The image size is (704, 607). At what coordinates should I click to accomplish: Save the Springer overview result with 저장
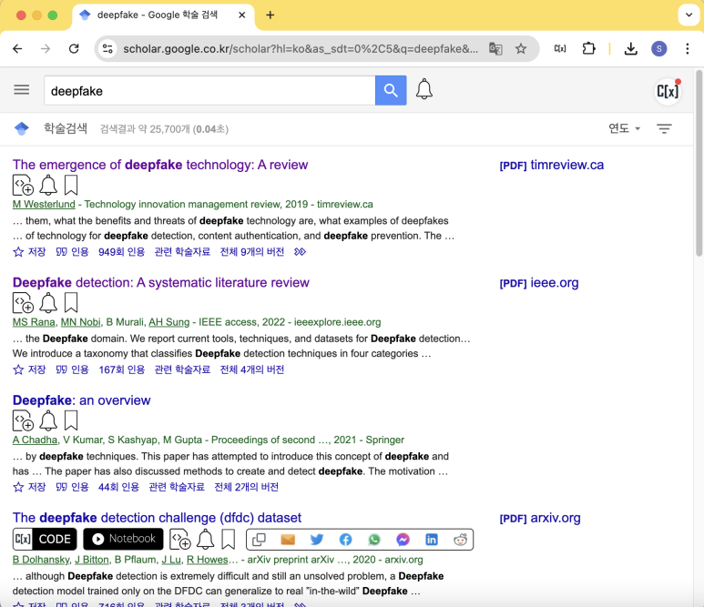(x=29, y=487)
